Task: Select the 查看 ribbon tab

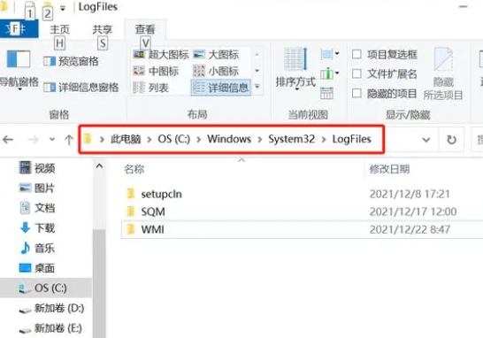Action: (145, 29)
